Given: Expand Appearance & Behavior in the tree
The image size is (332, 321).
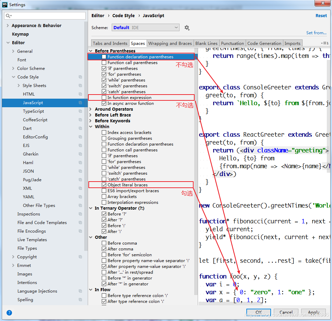Looking at the screenshot, I should [x=8, y=26].
